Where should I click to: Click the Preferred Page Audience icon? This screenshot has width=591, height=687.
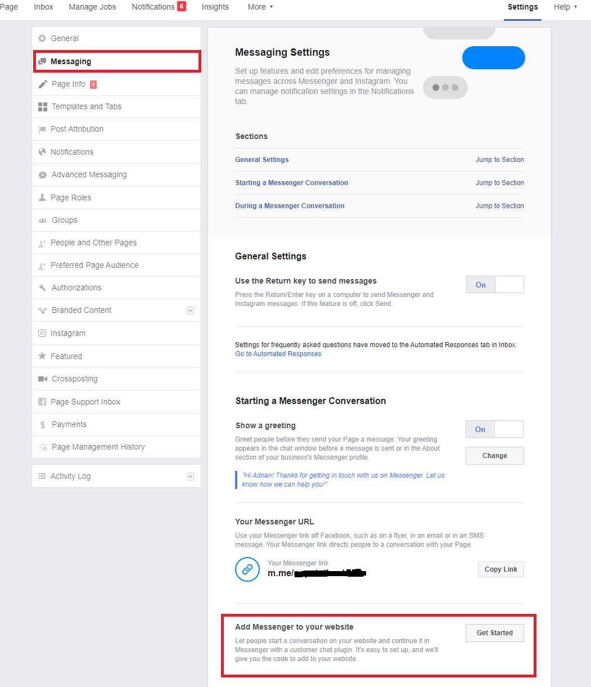click(x=42, y=266)
